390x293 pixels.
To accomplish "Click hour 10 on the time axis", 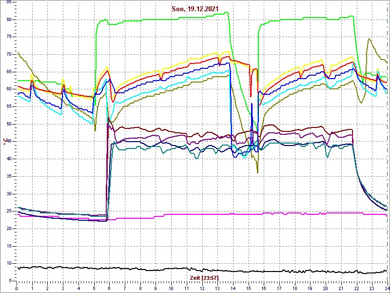I will (171, 288).
